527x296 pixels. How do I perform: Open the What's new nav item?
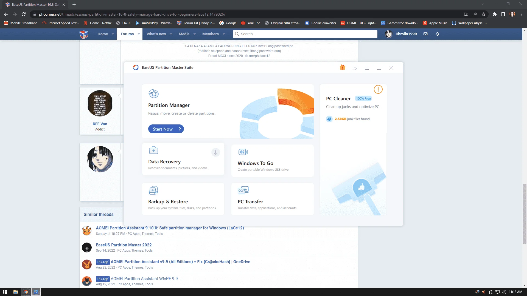pyautogui.click(x=156, y=34)
